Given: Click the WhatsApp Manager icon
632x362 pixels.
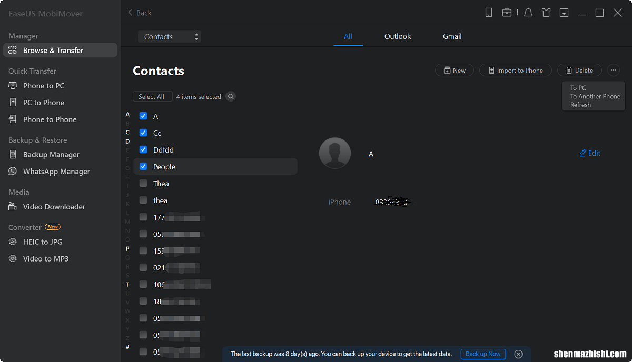Looking at the screenshot, I should (x=13, y=172).
